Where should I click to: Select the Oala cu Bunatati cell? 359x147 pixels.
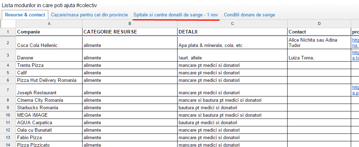click(49, 130)
